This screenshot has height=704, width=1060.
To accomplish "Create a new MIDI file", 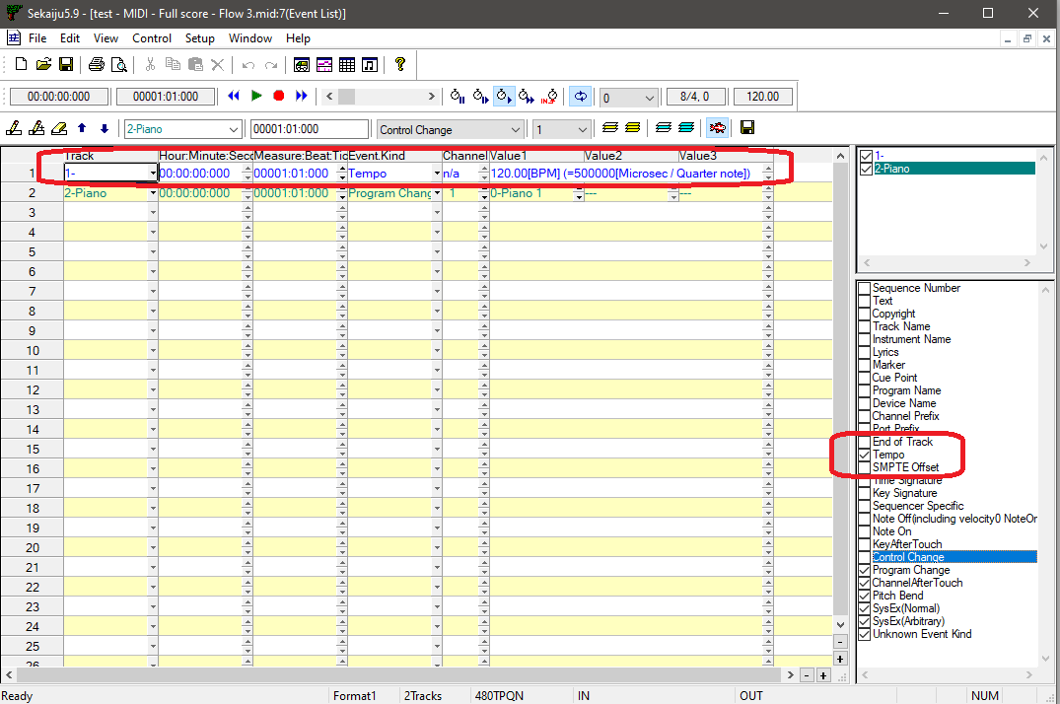I will [21, 64].
